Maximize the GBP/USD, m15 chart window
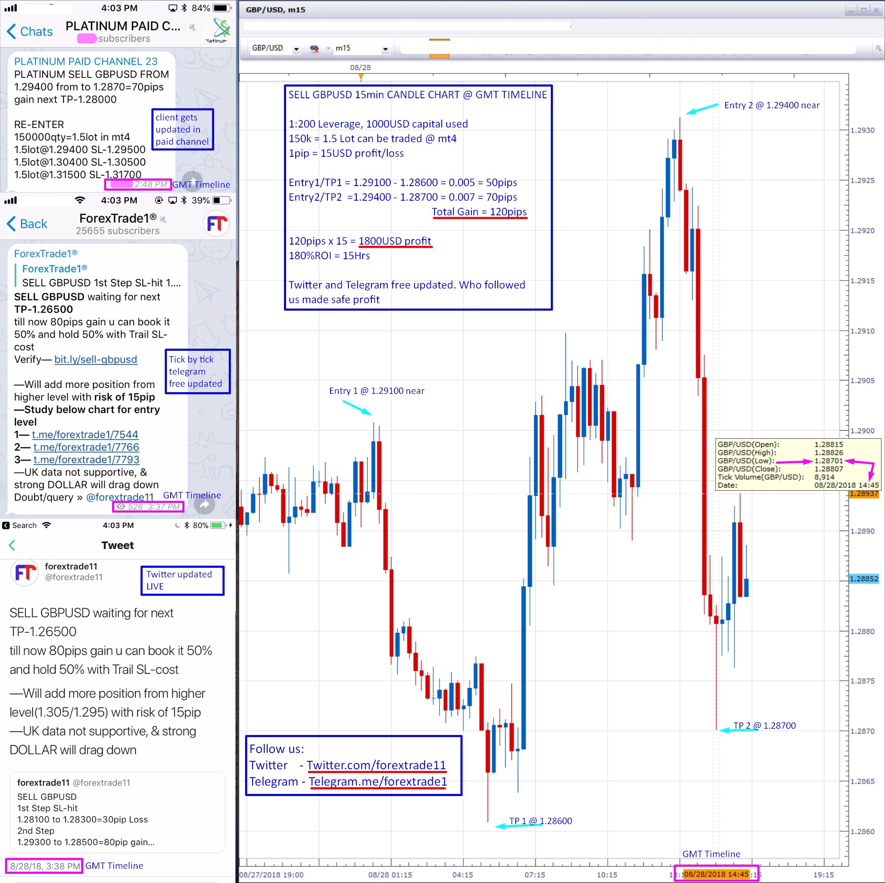Screen dimensions: 885x883 click(x=864, y=10)
